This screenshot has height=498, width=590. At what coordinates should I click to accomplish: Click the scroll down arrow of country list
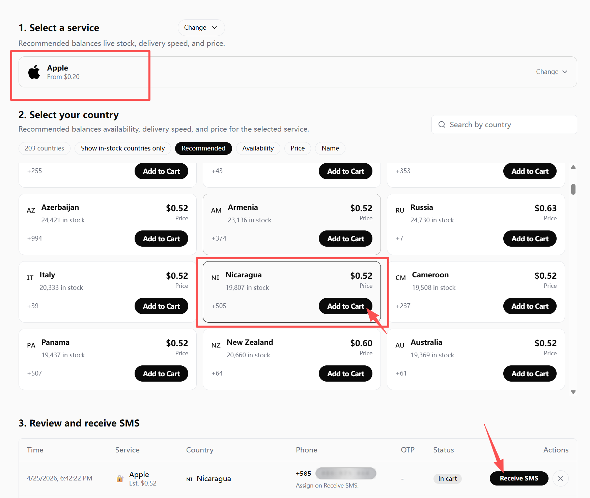(573, 392)
